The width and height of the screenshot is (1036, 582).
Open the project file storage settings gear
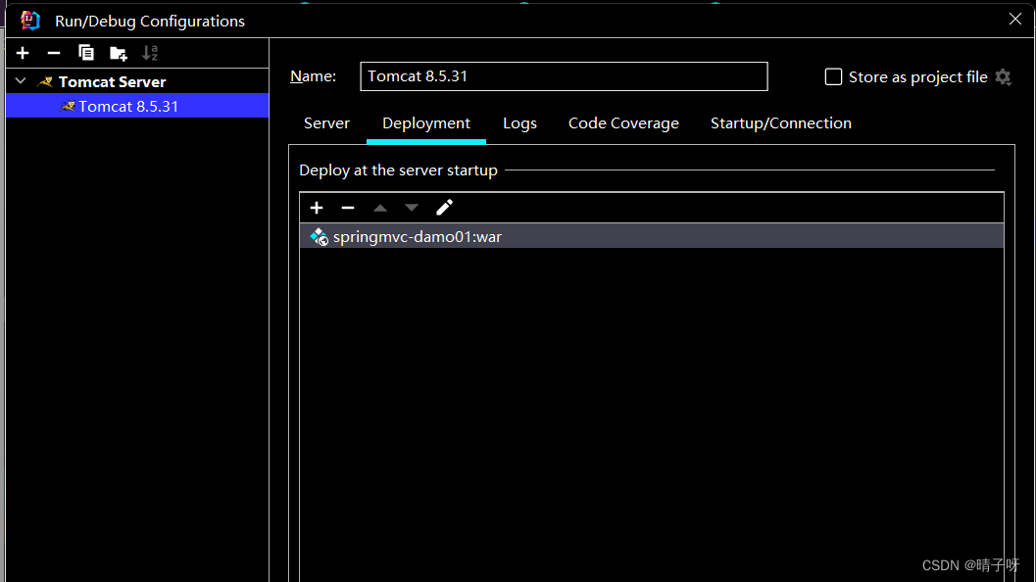pos(1003,76)
